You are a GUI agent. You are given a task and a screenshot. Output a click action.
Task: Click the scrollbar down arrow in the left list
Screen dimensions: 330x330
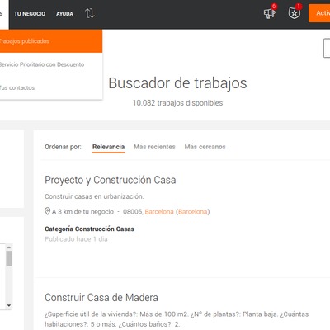(9, 305)
